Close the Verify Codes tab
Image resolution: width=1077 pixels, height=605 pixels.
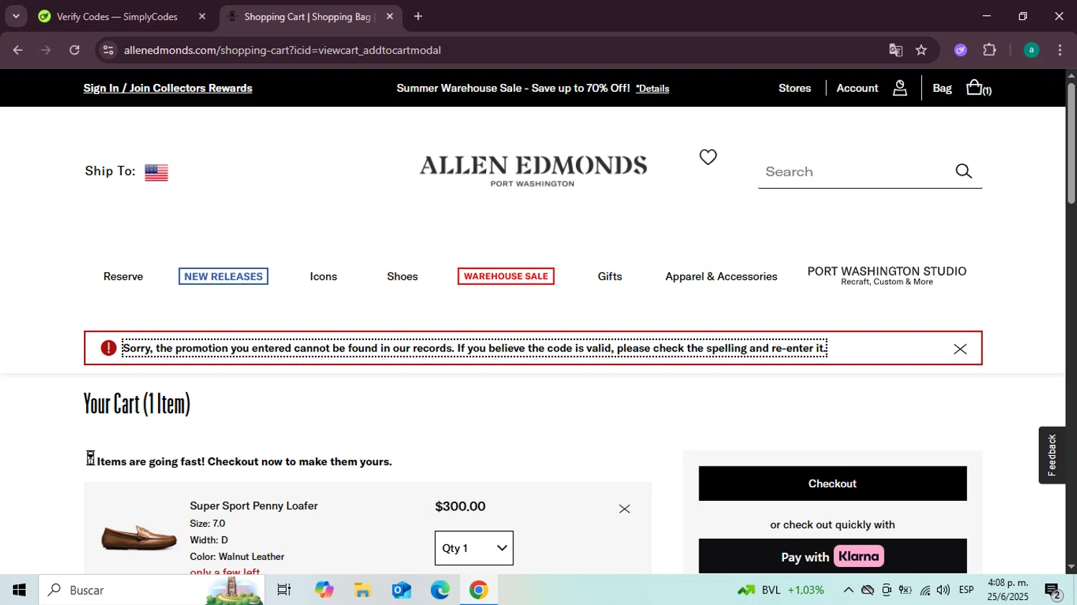202,17
